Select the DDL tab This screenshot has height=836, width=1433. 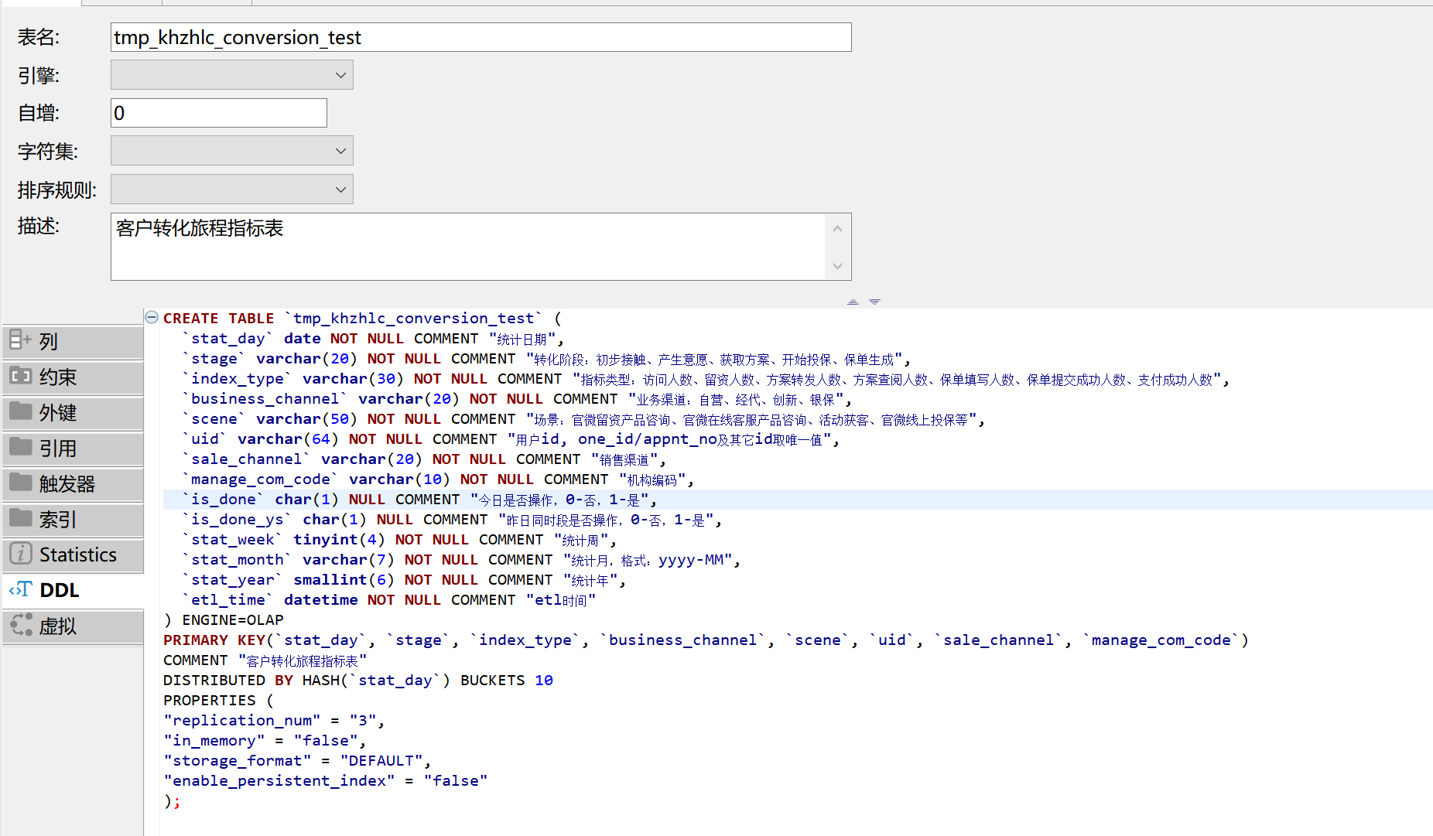[73, 590]
